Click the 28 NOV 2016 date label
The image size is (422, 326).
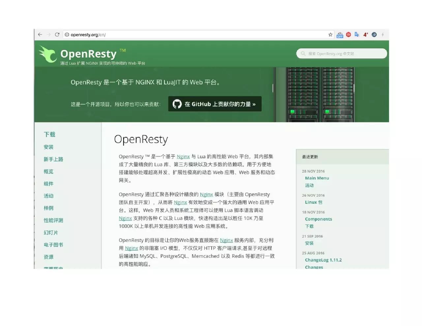point(313,171)
